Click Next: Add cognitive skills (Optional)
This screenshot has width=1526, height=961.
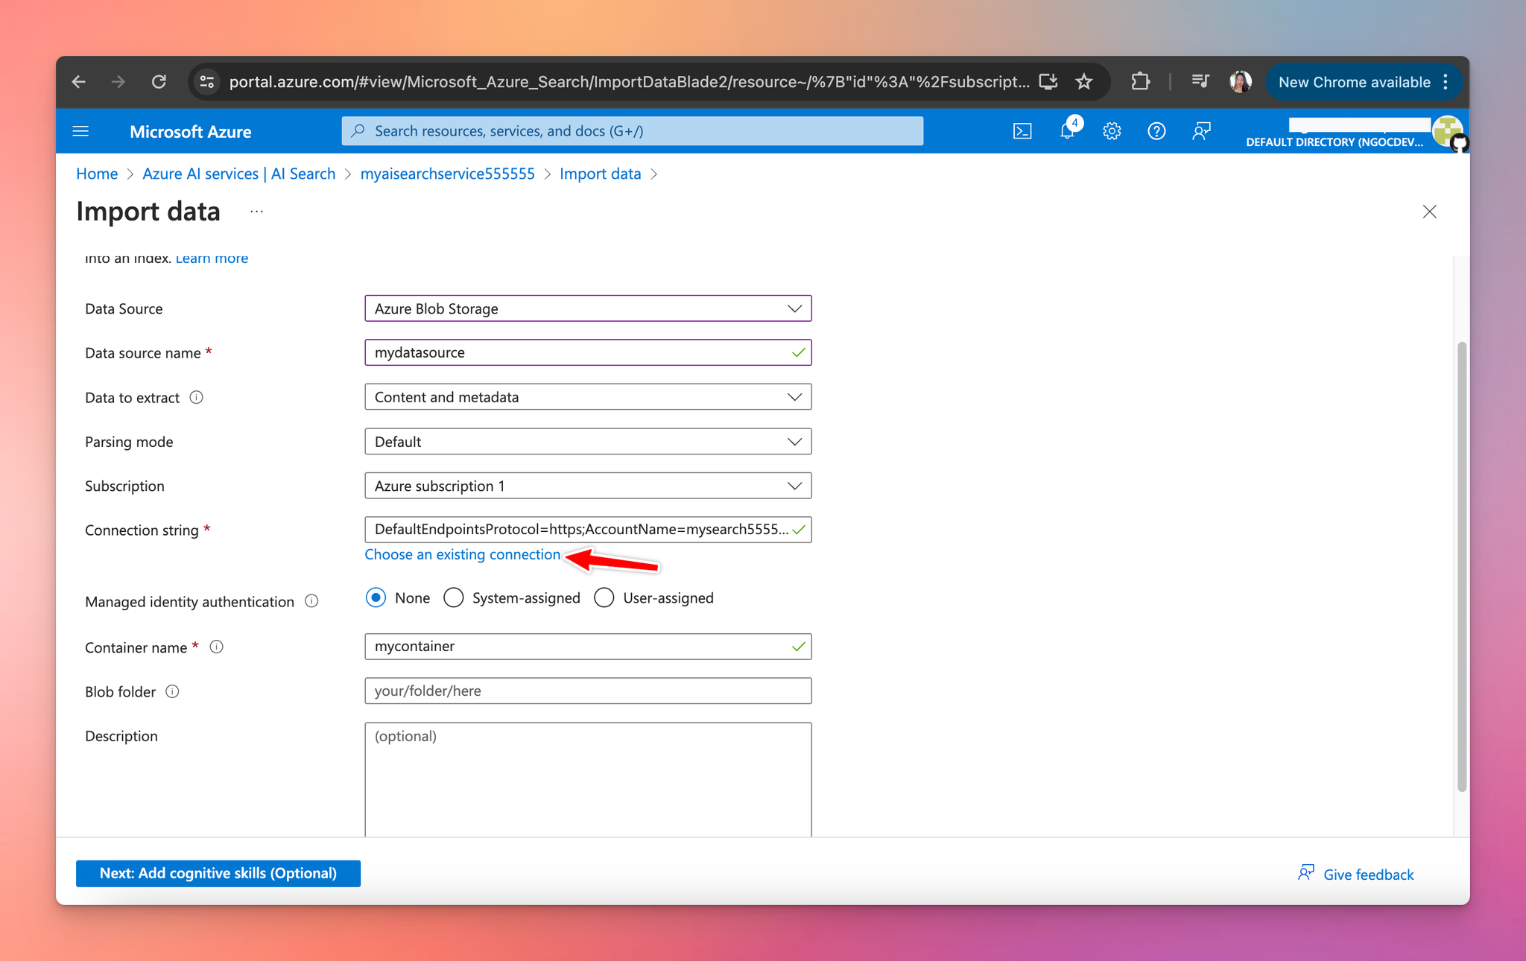tap(218, 873)
